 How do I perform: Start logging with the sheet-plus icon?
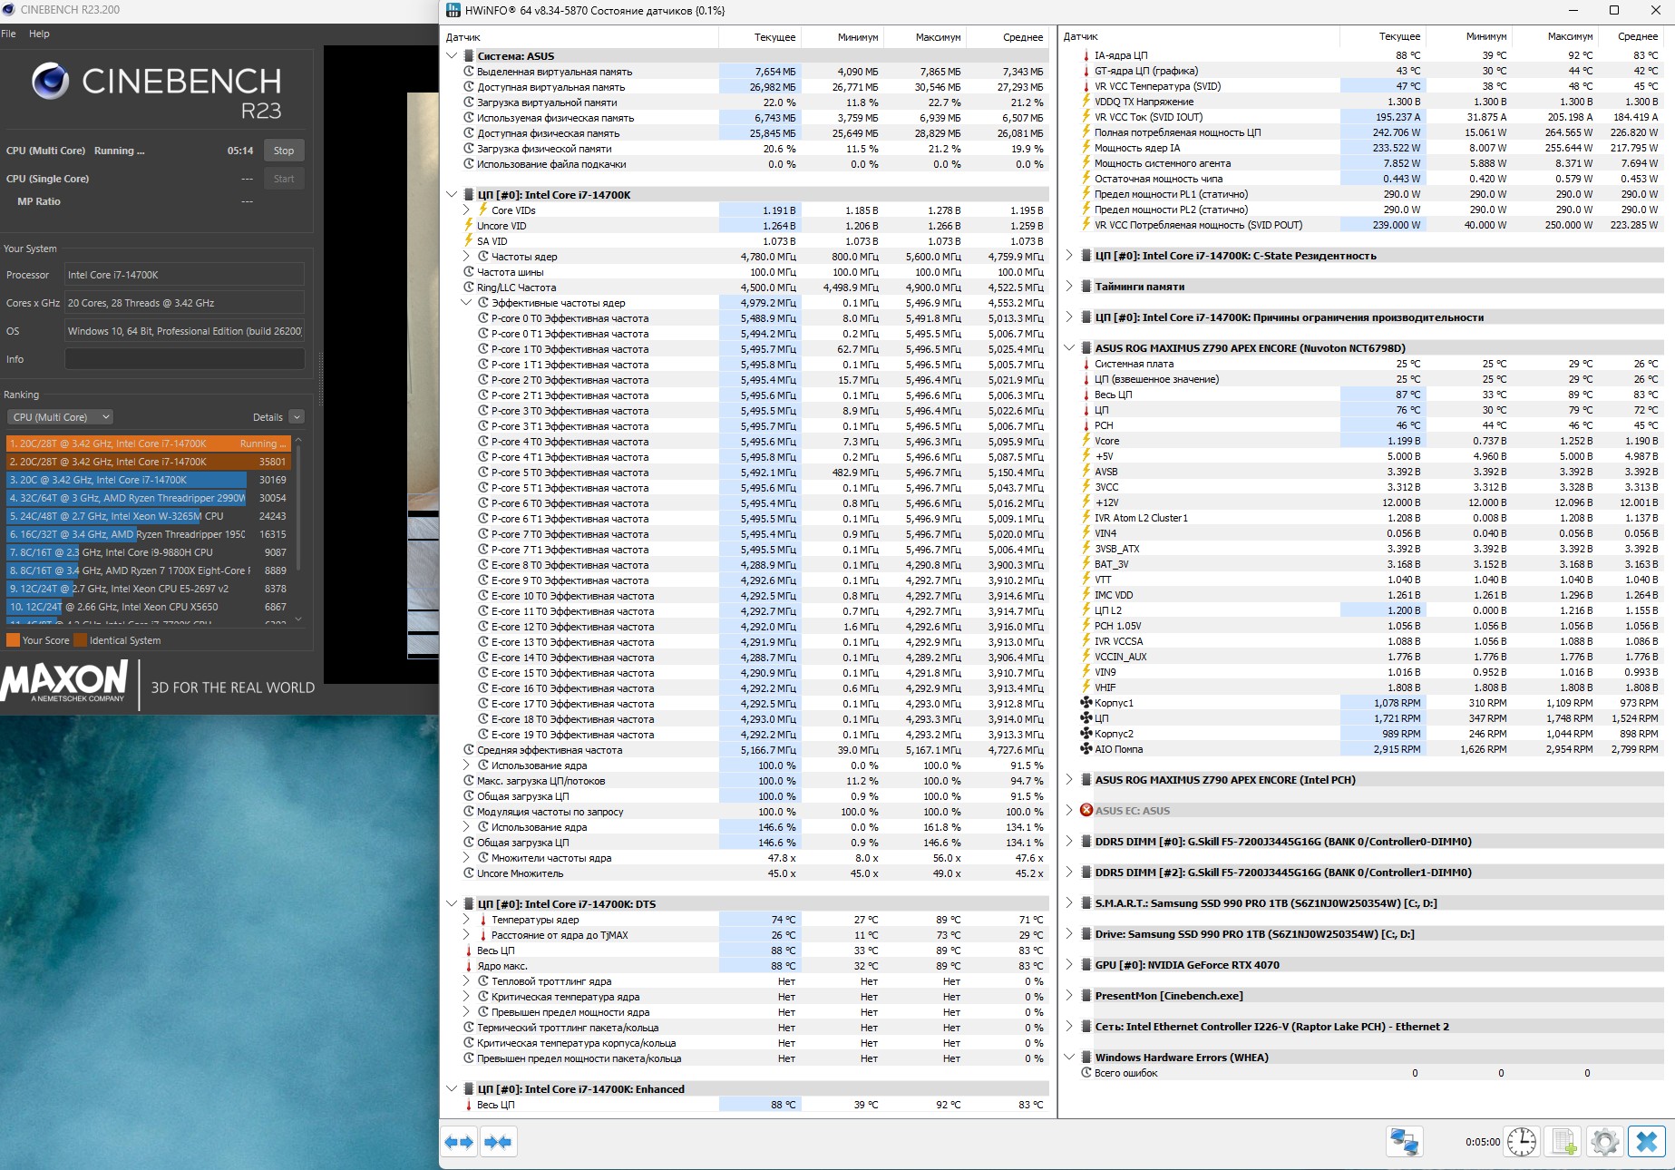click(1564, 1142)
